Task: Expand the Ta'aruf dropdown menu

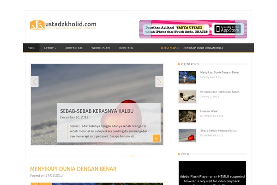Action: [x=50, y=48]
